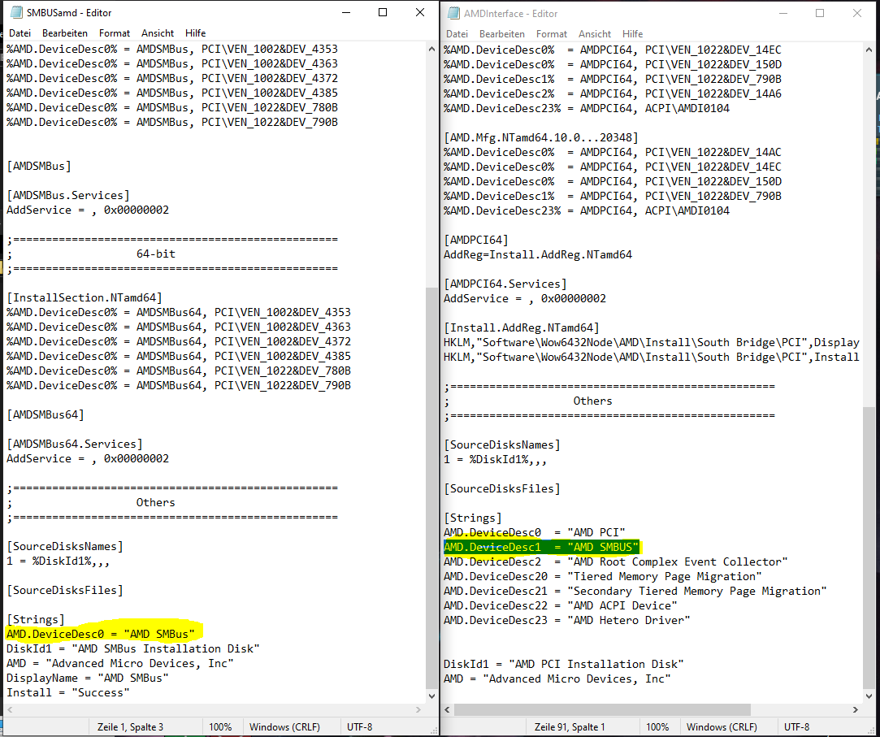Viewport: 880px width, 737px height.
Task: Open Datei menu in SMBUSamd editor
Action: [20, 33]
